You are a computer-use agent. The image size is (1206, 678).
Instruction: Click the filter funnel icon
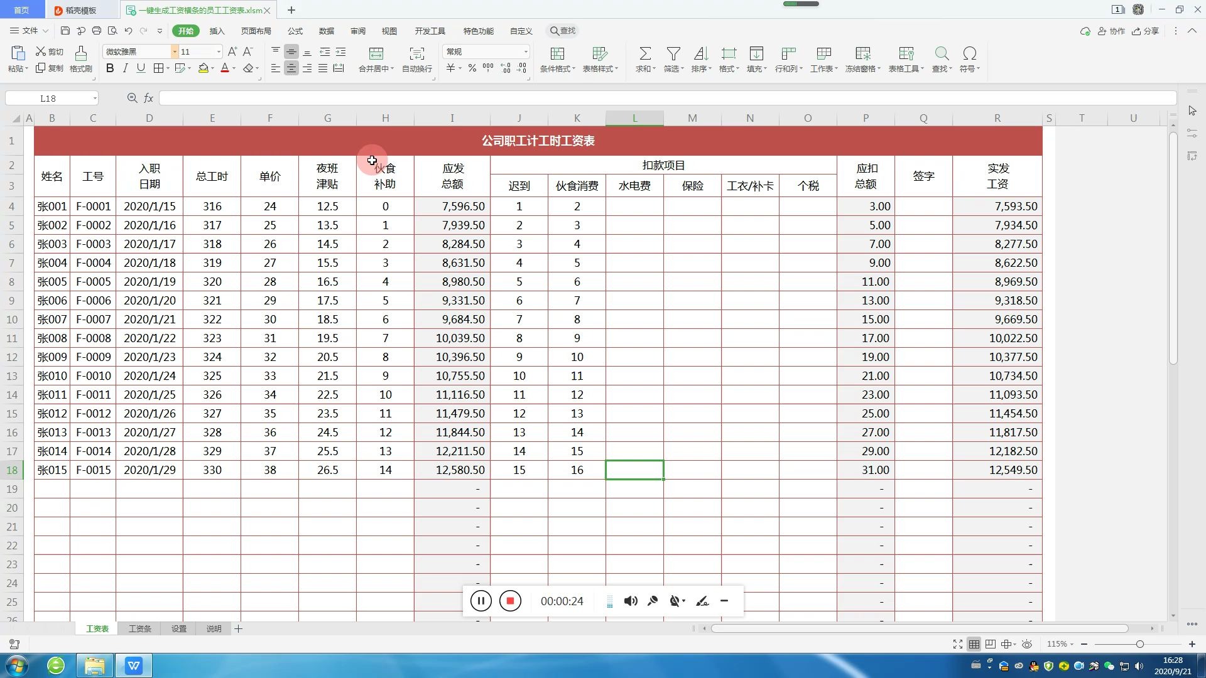coord(673,54)
